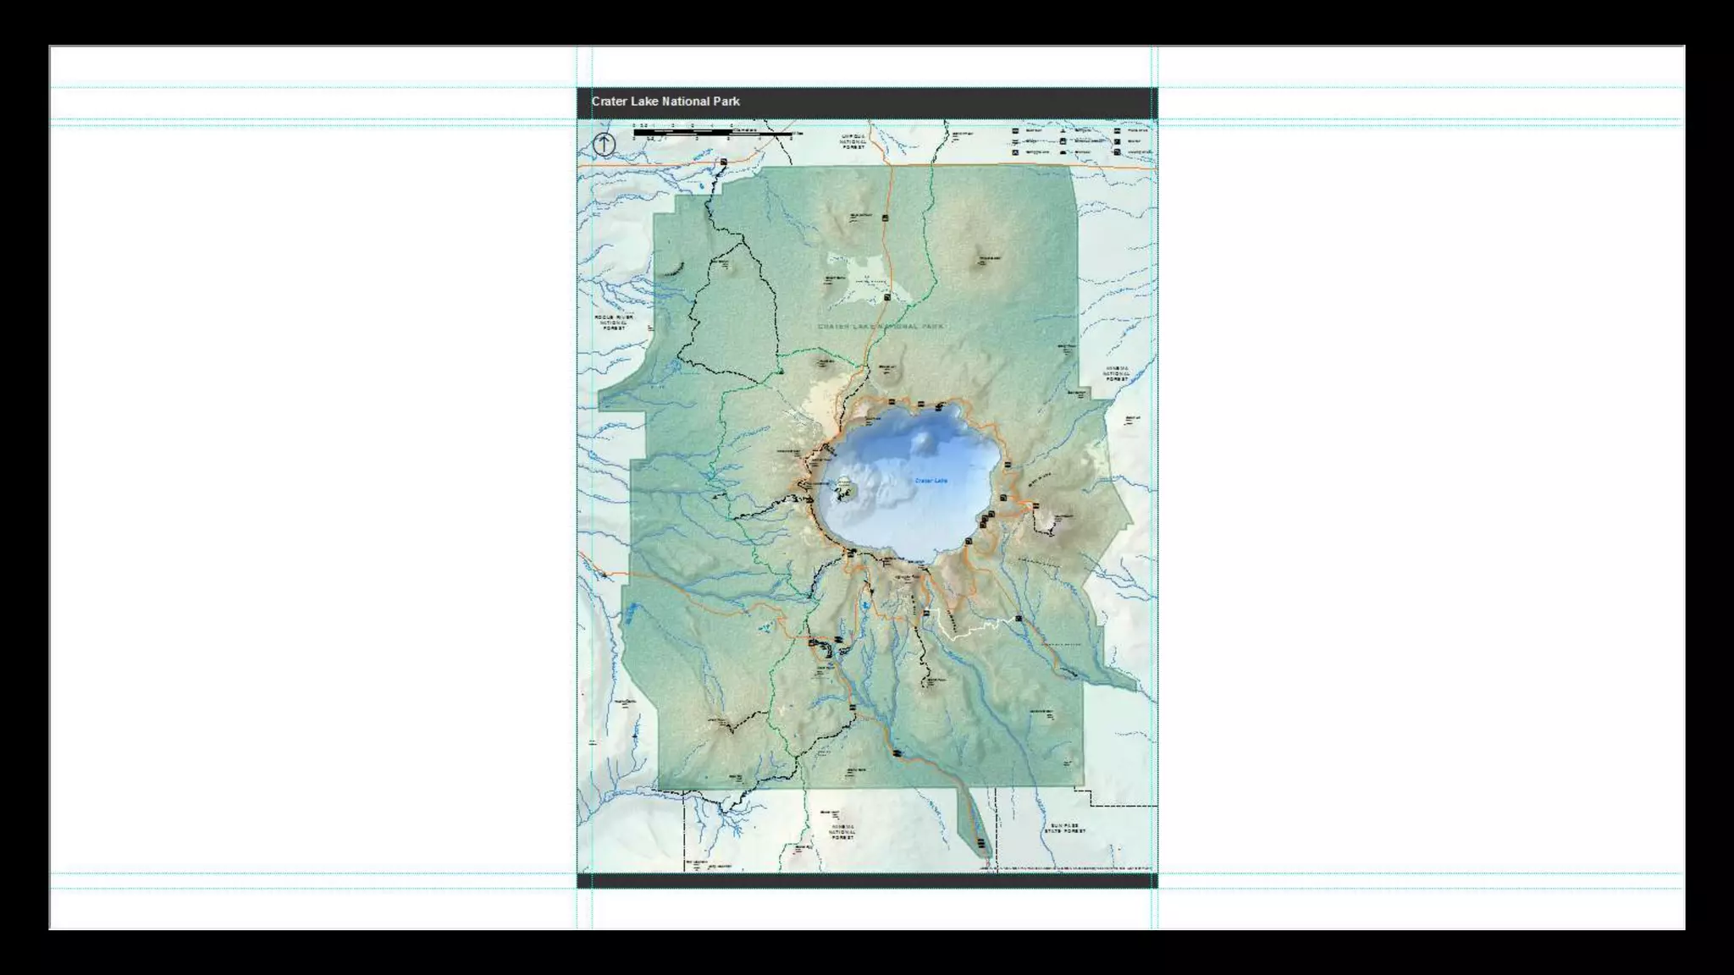Click the credits text at the map's bottom right
The width and height of the screenshot is (1734, 975).
point(1067,868)
